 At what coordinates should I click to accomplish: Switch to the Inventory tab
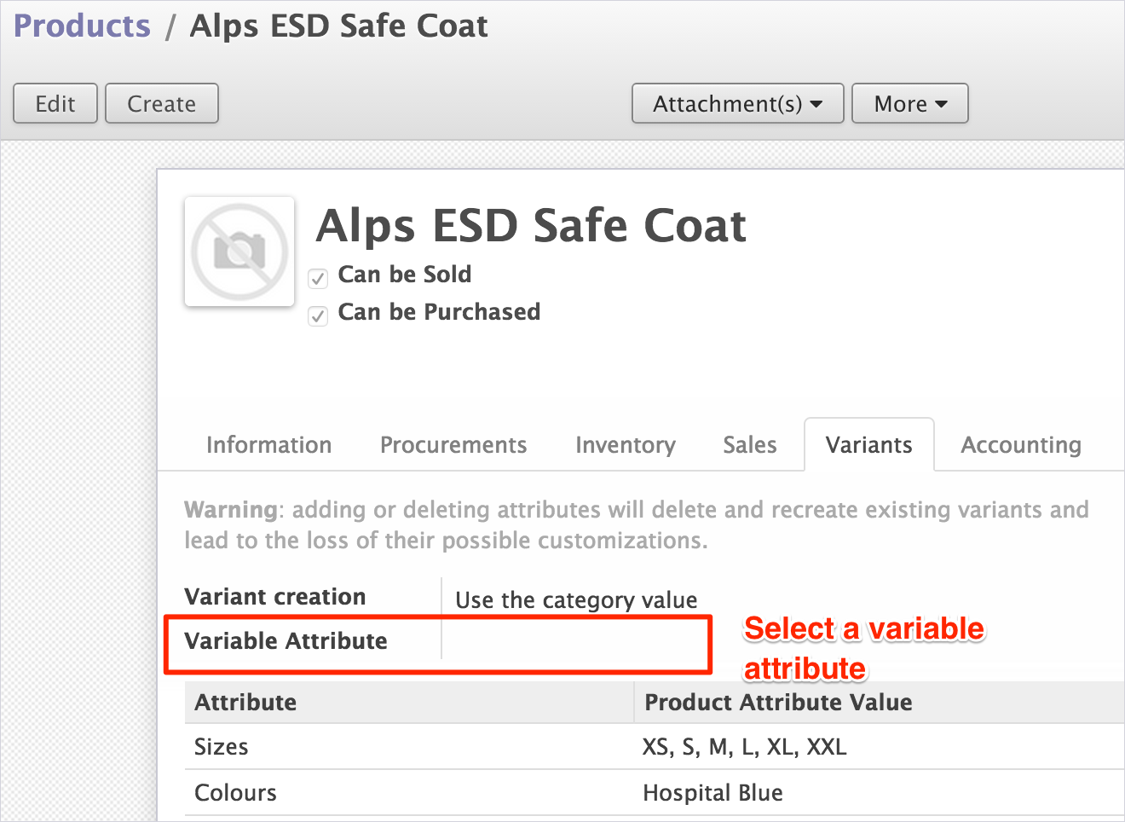click(625, 445)
